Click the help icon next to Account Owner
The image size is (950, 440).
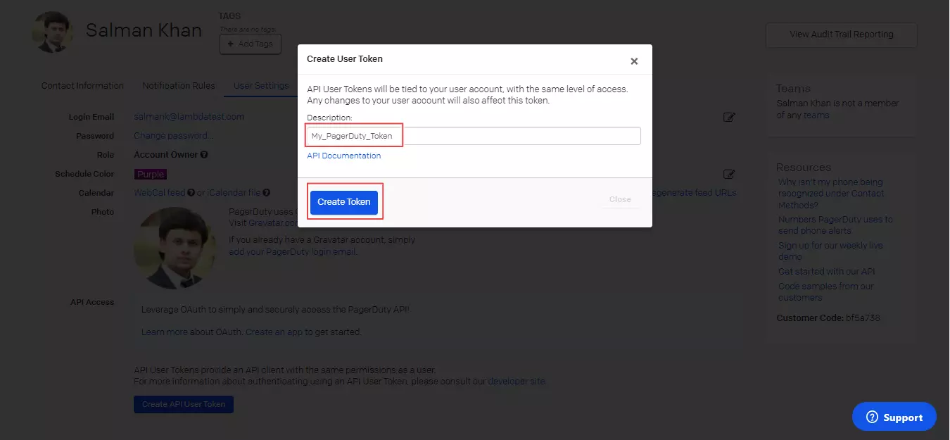click(204, 155)
